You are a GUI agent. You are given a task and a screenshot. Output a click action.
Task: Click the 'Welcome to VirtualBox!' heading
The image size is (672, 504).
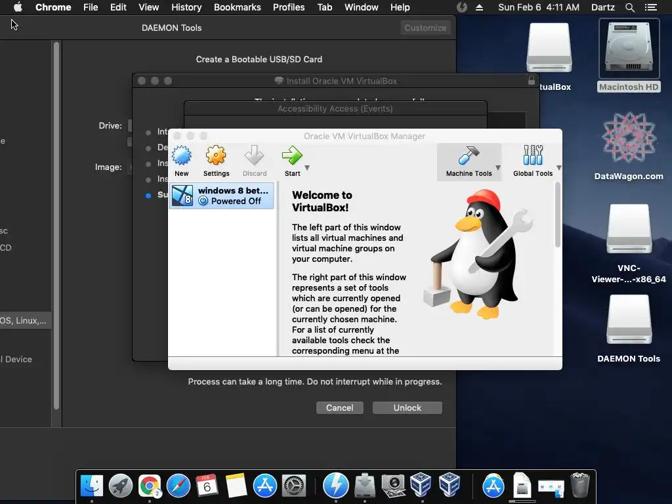(x=322, y=201)
